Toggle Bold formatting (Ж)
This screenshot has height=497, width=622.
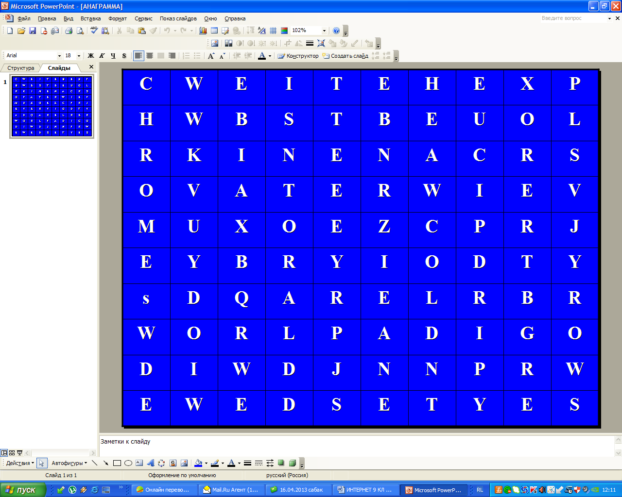(91, 56)
